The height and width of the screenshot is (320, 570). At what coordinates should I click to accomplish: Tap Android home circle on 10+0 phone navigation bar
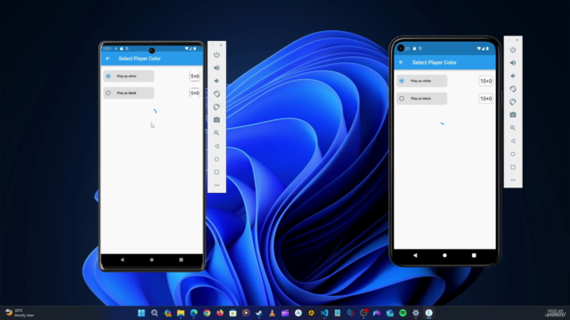[x=444, y=255]
